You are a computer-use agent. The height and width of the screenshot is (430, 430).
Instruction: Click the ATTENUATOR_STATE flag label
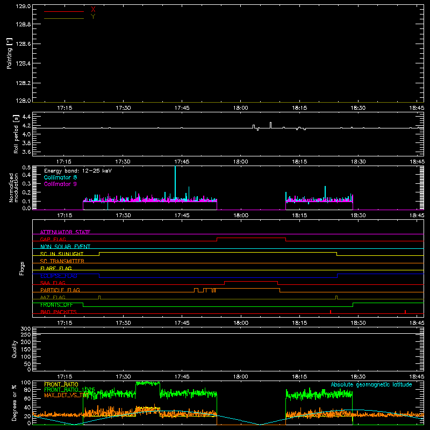[x=65, y=232]
